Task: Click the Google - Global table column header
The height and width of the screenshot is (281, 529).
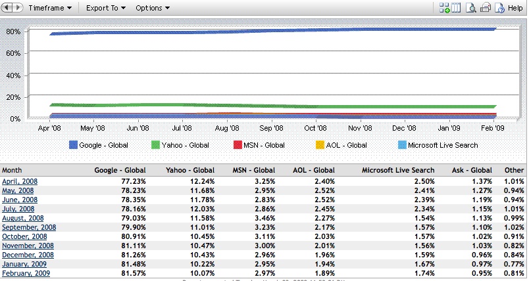Action: click(x=120, y=170)
